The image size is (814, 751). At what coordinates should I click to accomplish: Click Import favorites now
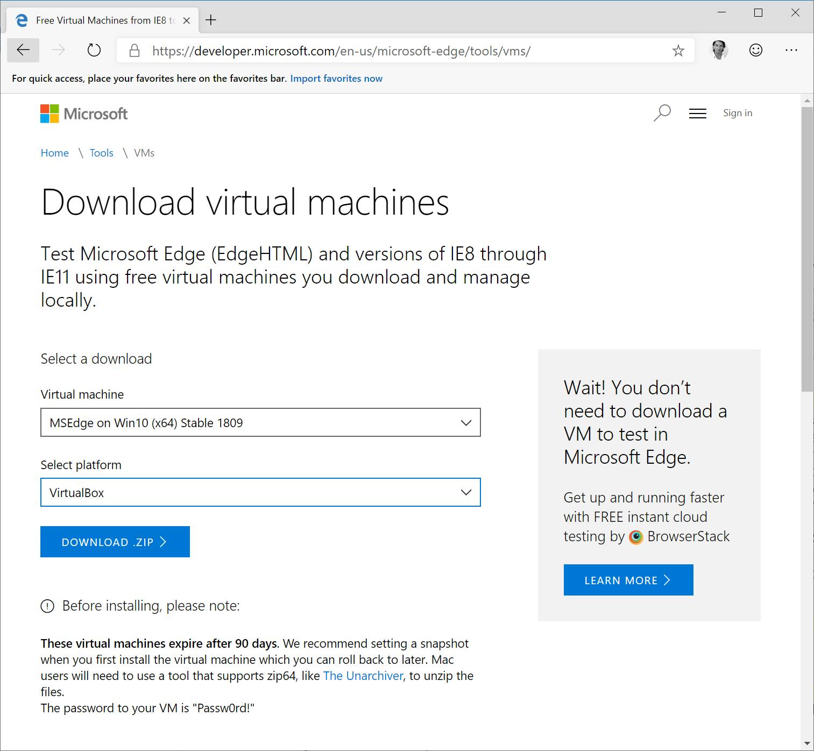pyautogui.click(x=336, y=78)
